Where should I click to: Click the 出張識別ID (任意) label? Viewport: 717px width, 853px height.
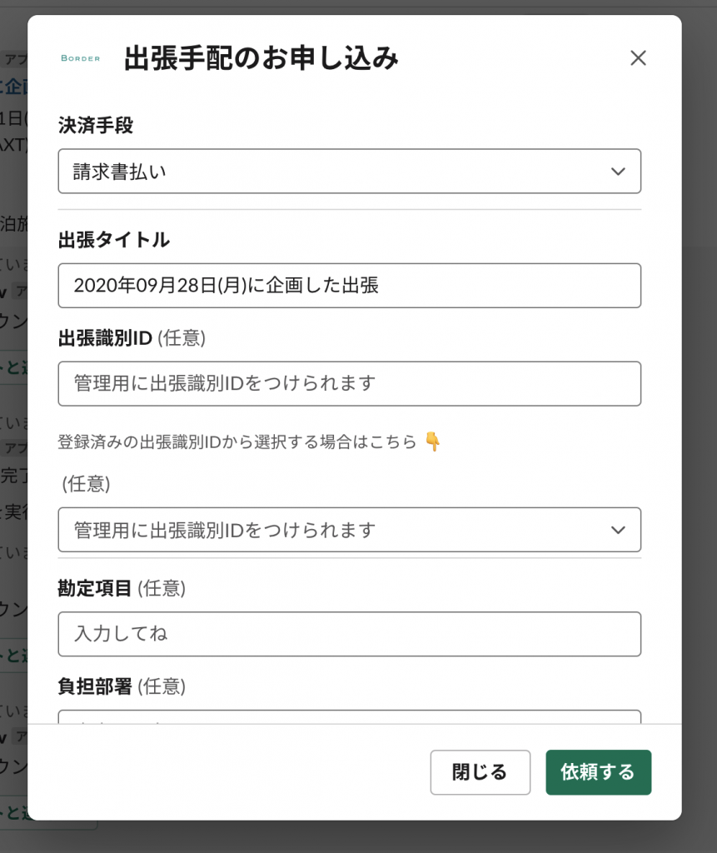click(x=132, y=338)
